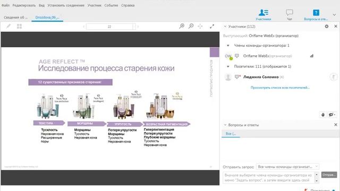Viewport: 340px width, 191px height.
Task: Collapse the Посетители: 111 group
Action: coord(228,66)
